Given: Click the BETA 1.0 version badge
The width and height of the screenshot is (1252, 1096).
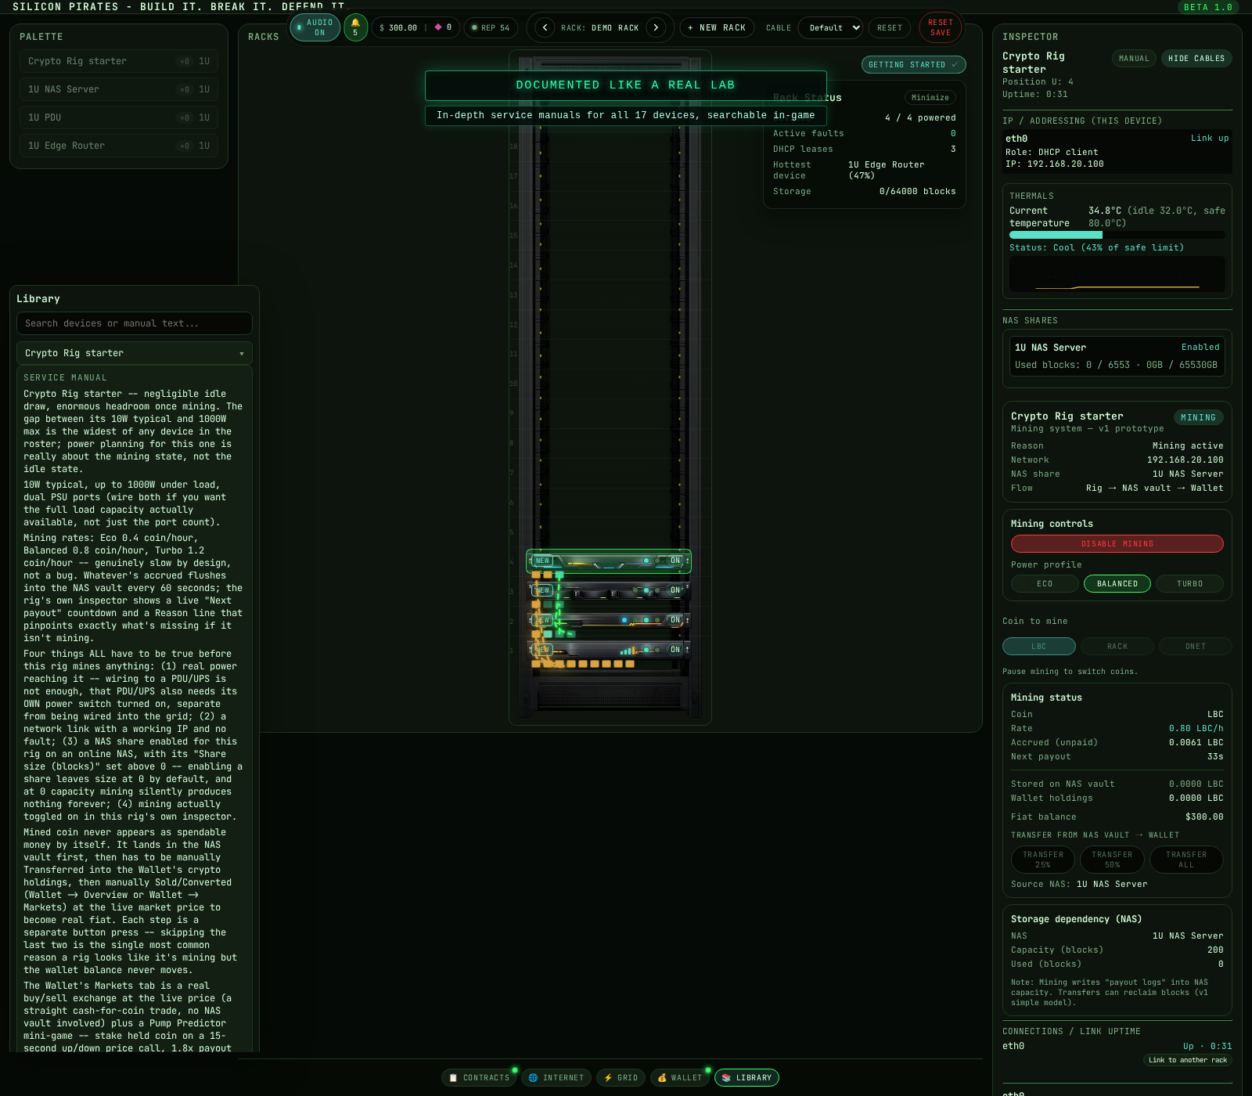Looking at the screenshot, I should pyautogui.click(x=1208, y=7).
